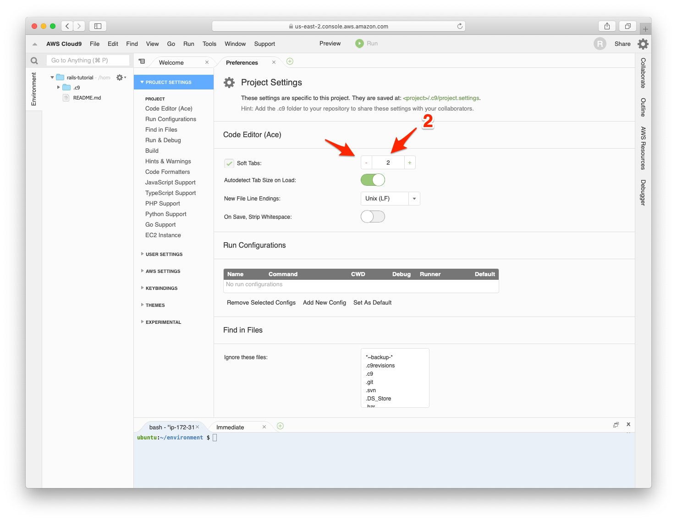Switch to the Welcome tab

[x=171, y=62]
